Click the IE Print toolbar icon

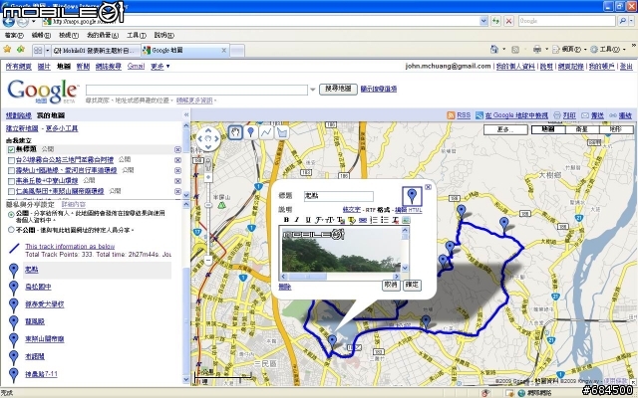(537, 50)
